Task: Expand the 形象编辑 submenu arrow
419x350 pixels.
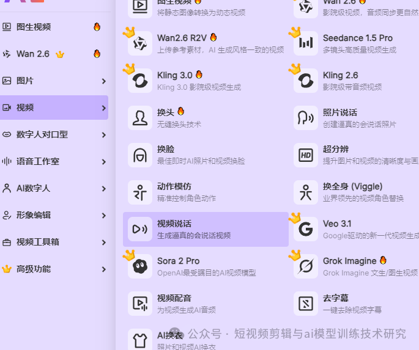Action: coord(104,216)
